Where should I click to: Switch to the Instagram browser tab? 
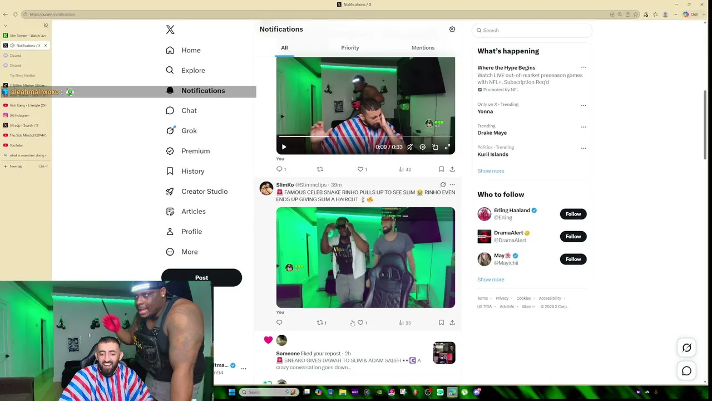point(26,115)
